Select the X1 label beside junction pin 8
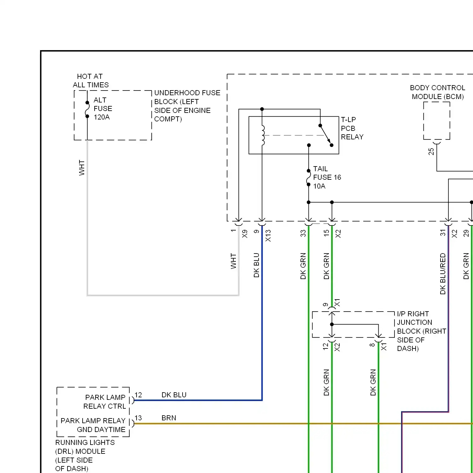473x473 pixels. (384, 347)
